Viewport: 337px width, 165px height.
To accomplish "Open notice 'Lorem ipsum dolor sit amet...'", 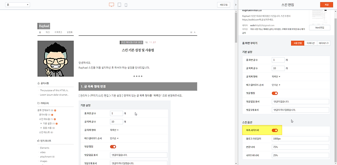I will (54, 95).
